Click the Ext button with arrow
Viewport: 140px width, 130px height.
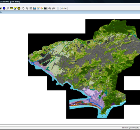(x=64, y=8)
